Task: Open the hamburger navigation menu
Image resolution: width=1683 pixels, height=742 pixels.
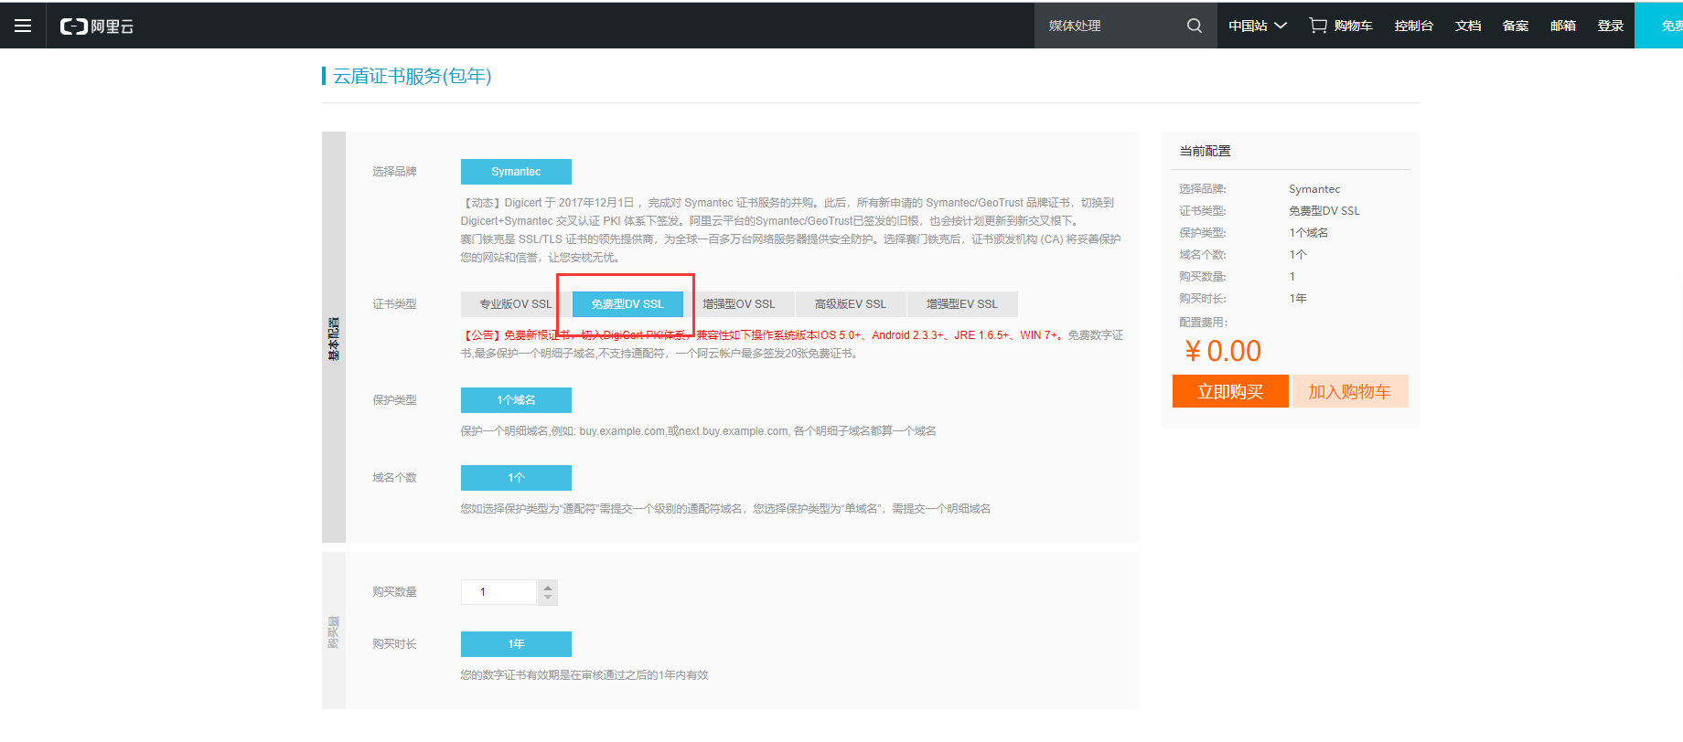Action: coord(23,26)
